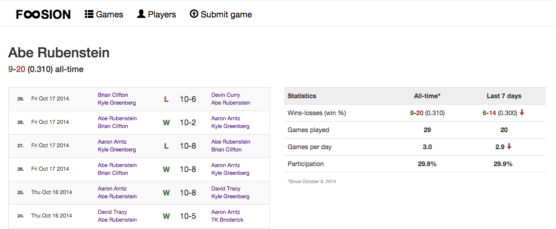Open TK Broderick's player profile
The width and height of the screenshot is (556, 229).
[227, 220]
